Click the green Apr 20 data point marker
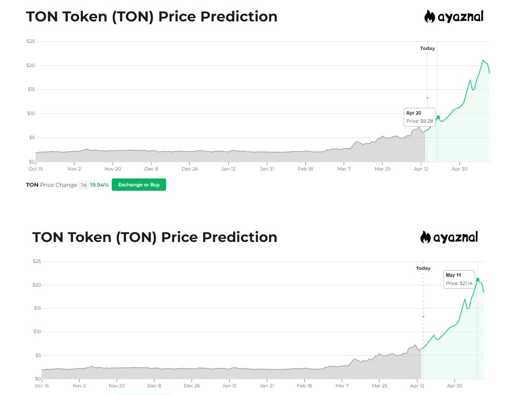Image resolution: width=507 pixels, height=395 pixels. (438, 117)
